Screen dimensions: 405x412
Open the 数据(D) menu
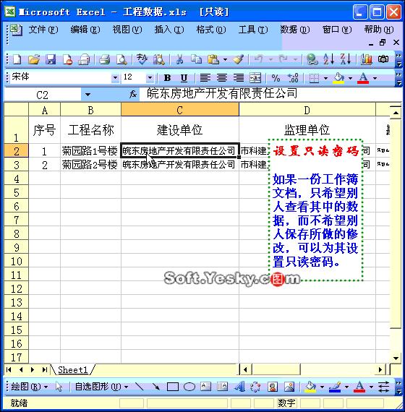pyautogui.click(x=295, y=30)
